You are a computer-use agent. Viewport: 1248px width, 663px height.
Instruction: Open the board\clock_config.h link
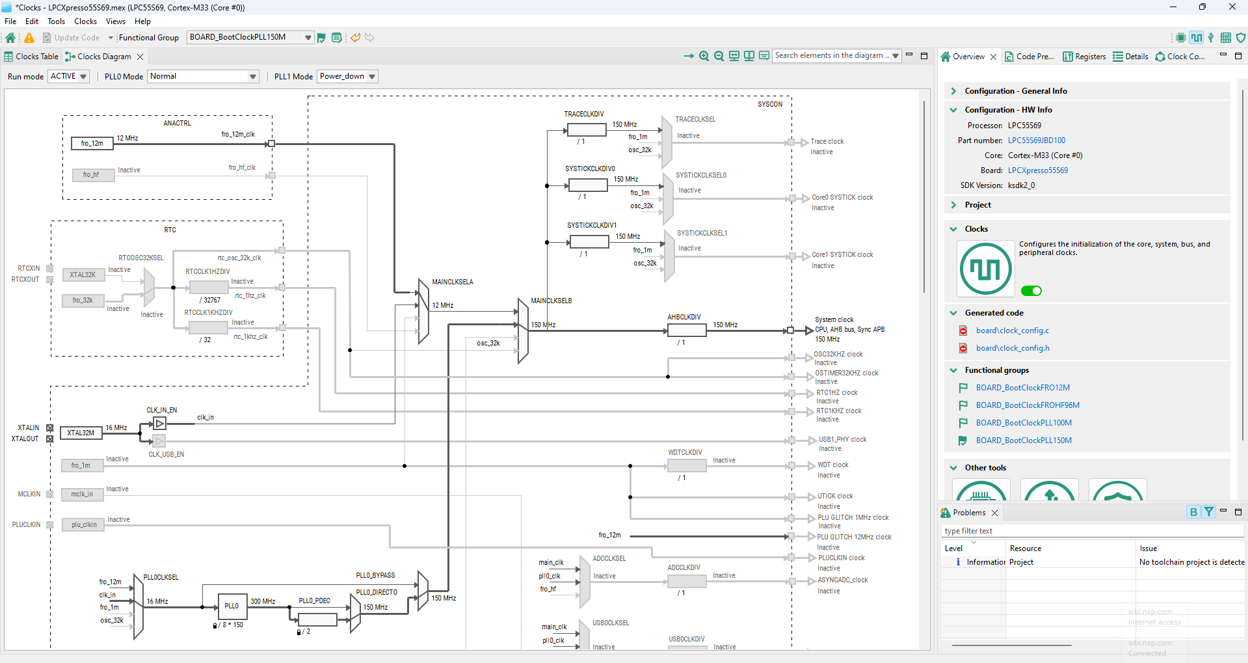point(1013,348)
